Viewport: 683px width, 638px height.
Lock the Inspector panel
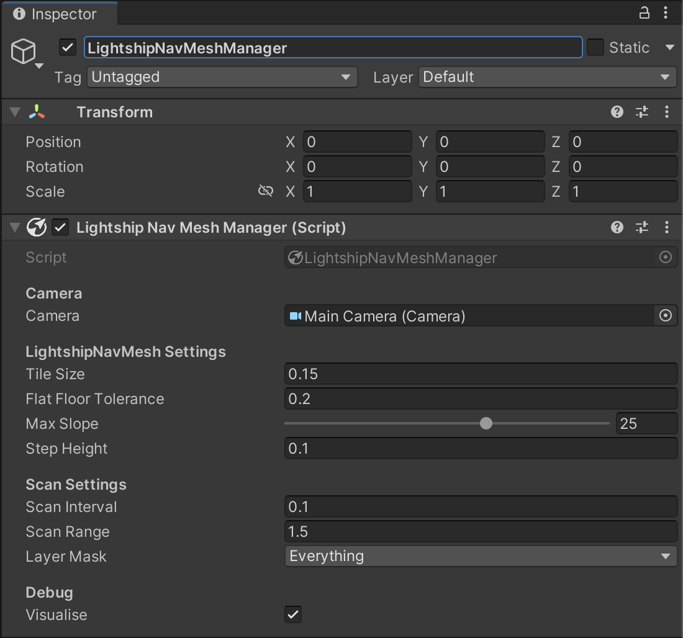click(x=645, y=13)
